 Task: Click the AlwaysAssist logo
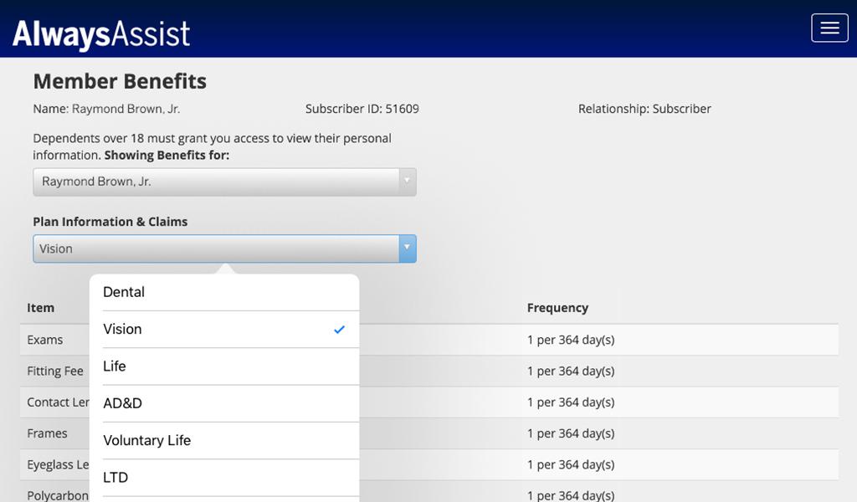[101, 33]
